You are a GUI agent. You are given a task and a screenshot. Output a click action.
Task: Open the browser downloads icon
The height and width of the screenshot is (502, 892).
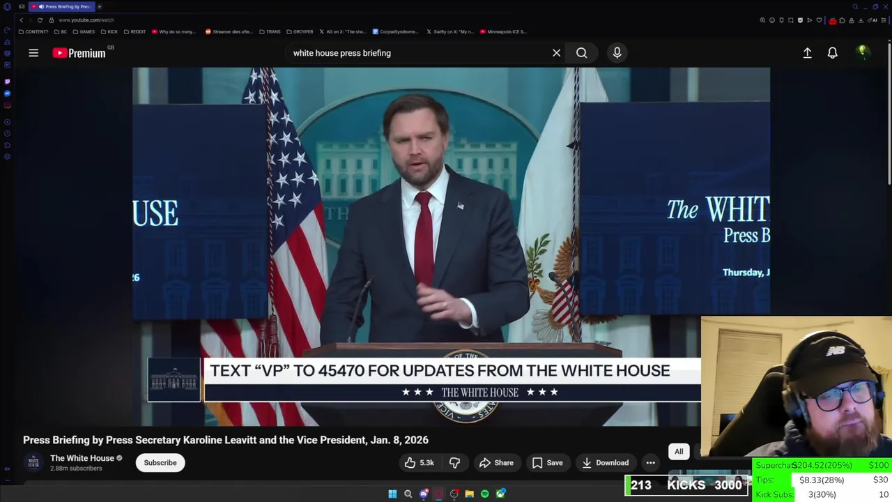coord(861,20)
